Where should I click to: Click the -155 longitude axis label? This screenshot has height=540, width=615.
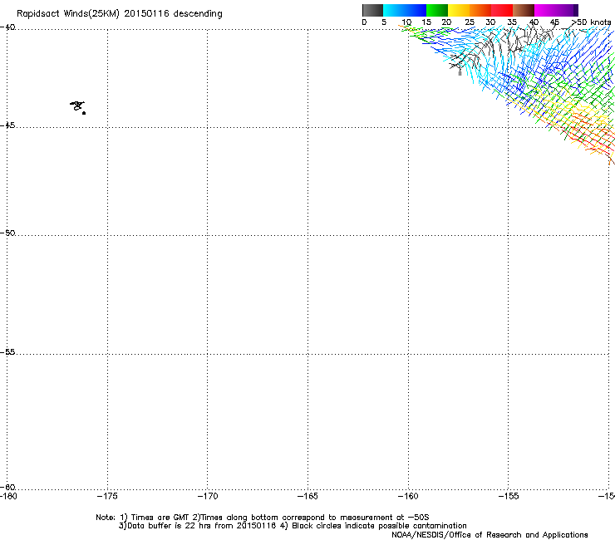coord(509,496)
